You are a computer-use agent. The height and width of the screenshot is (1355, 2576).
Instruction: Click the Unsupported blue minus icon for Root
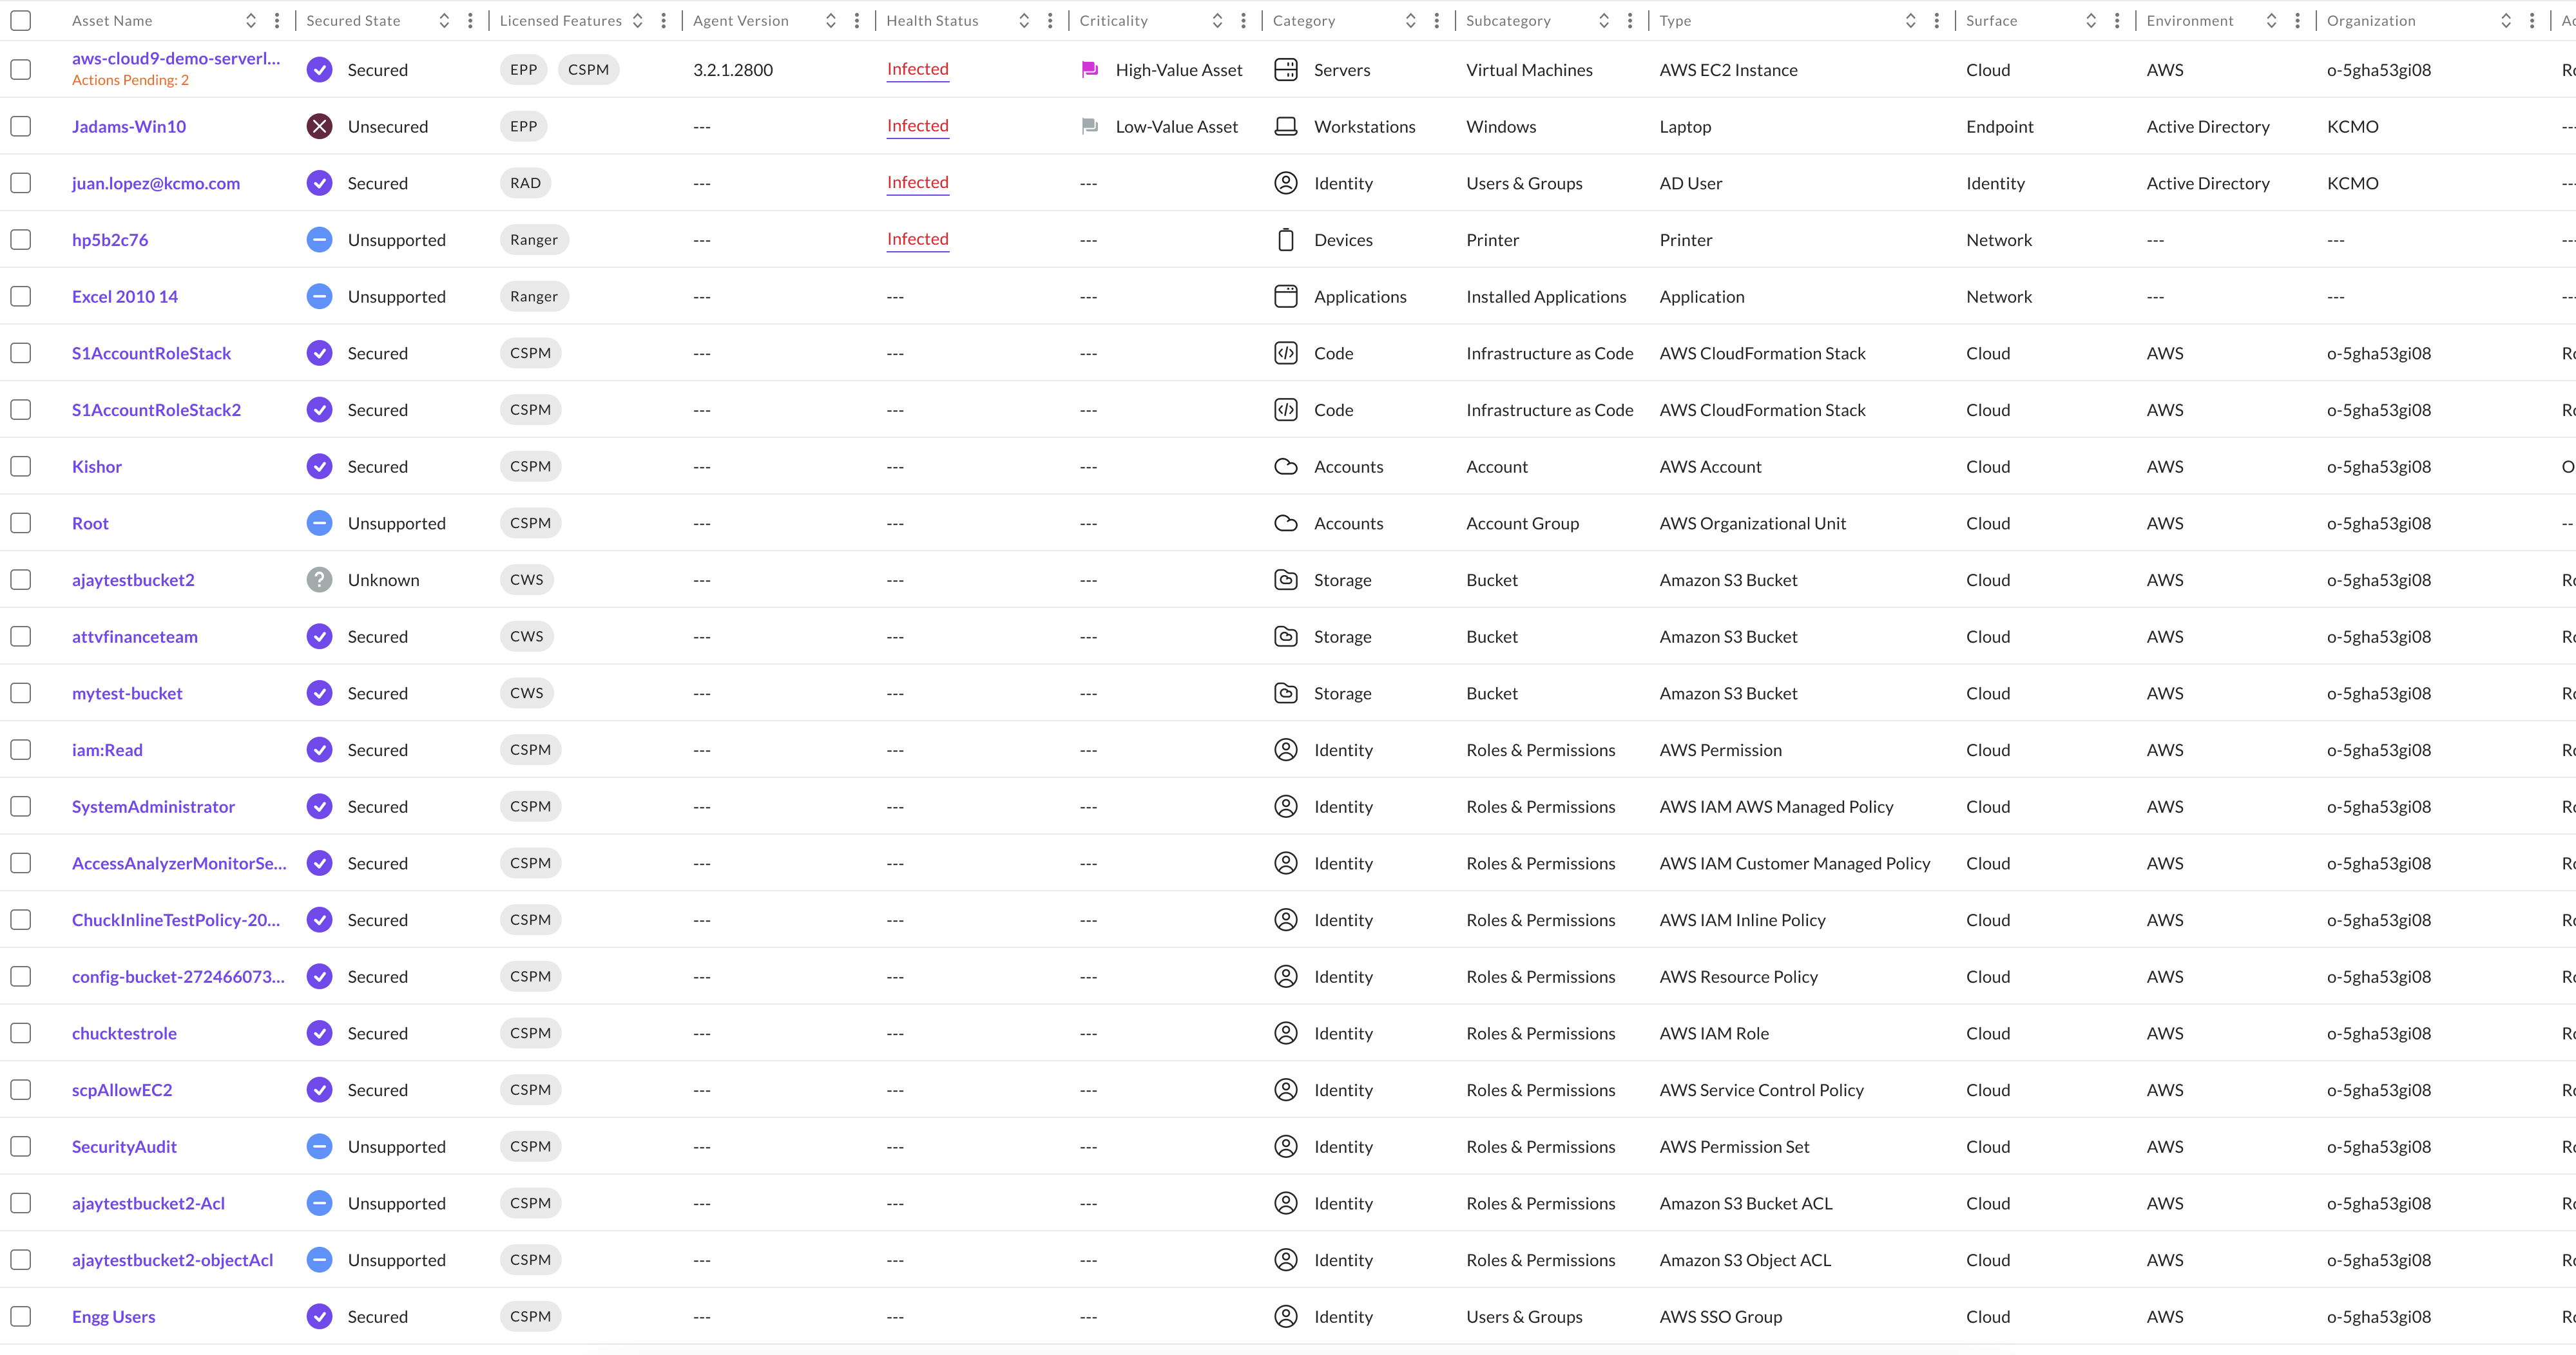(319, 522)
